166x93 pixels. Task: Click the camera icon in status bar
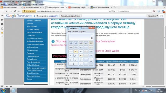point(11,86)
